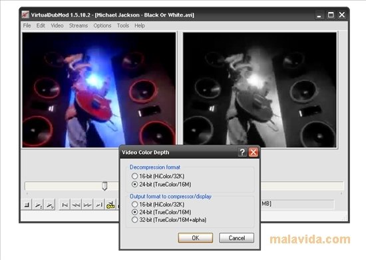Click the grayscale output video pane

[x=260, y=90]
